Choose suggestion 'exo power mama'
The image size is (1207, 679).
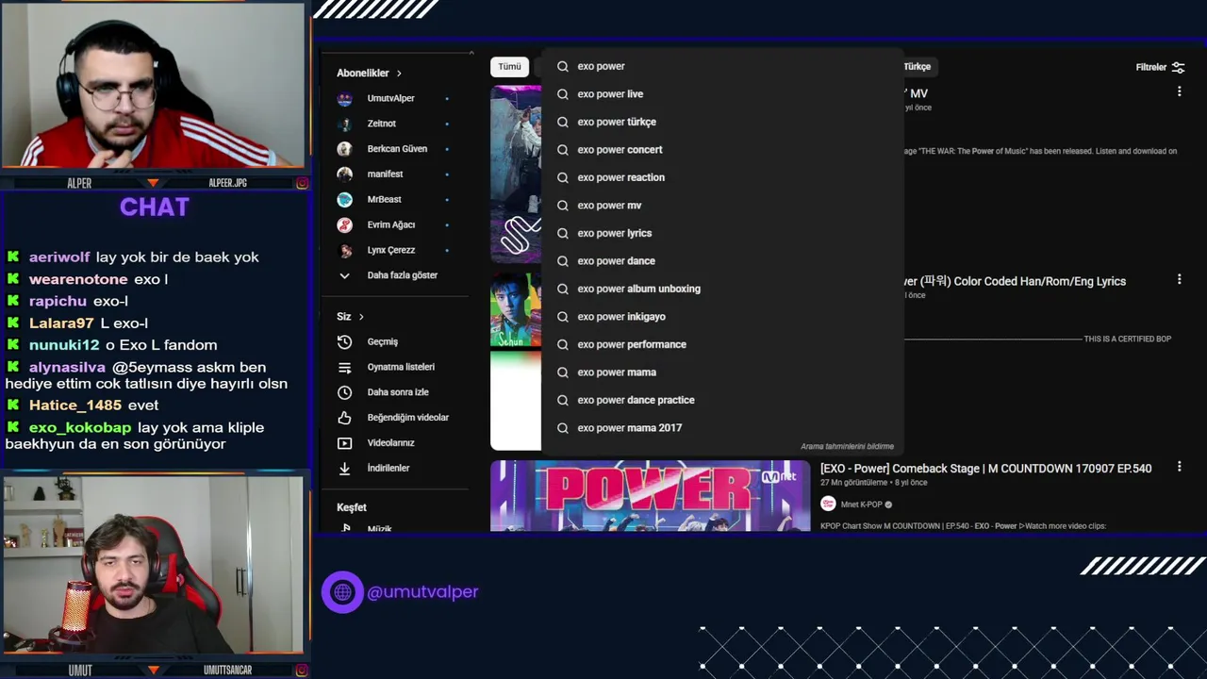[x=721, y=373]
